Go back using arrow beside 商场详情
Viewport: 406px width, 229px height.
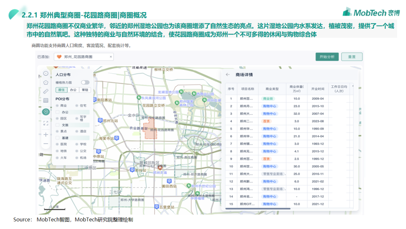(228, 75)
